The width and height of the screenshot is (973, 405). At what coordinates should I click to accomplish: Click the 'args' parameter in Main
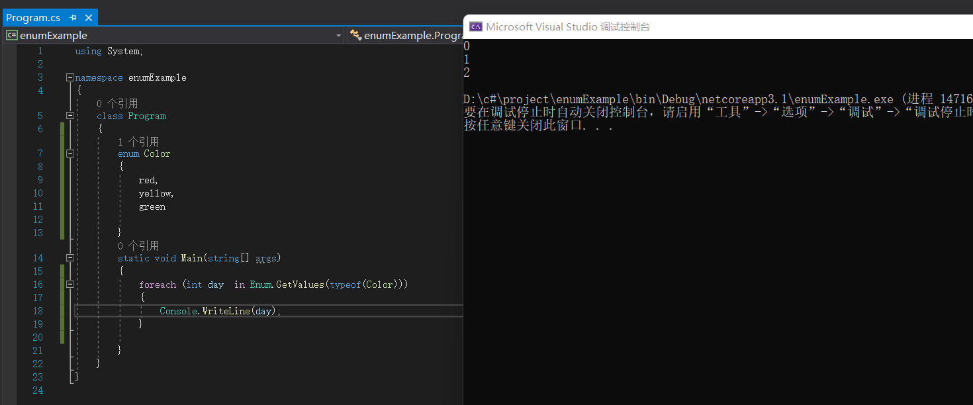click(x=265, y=258)
